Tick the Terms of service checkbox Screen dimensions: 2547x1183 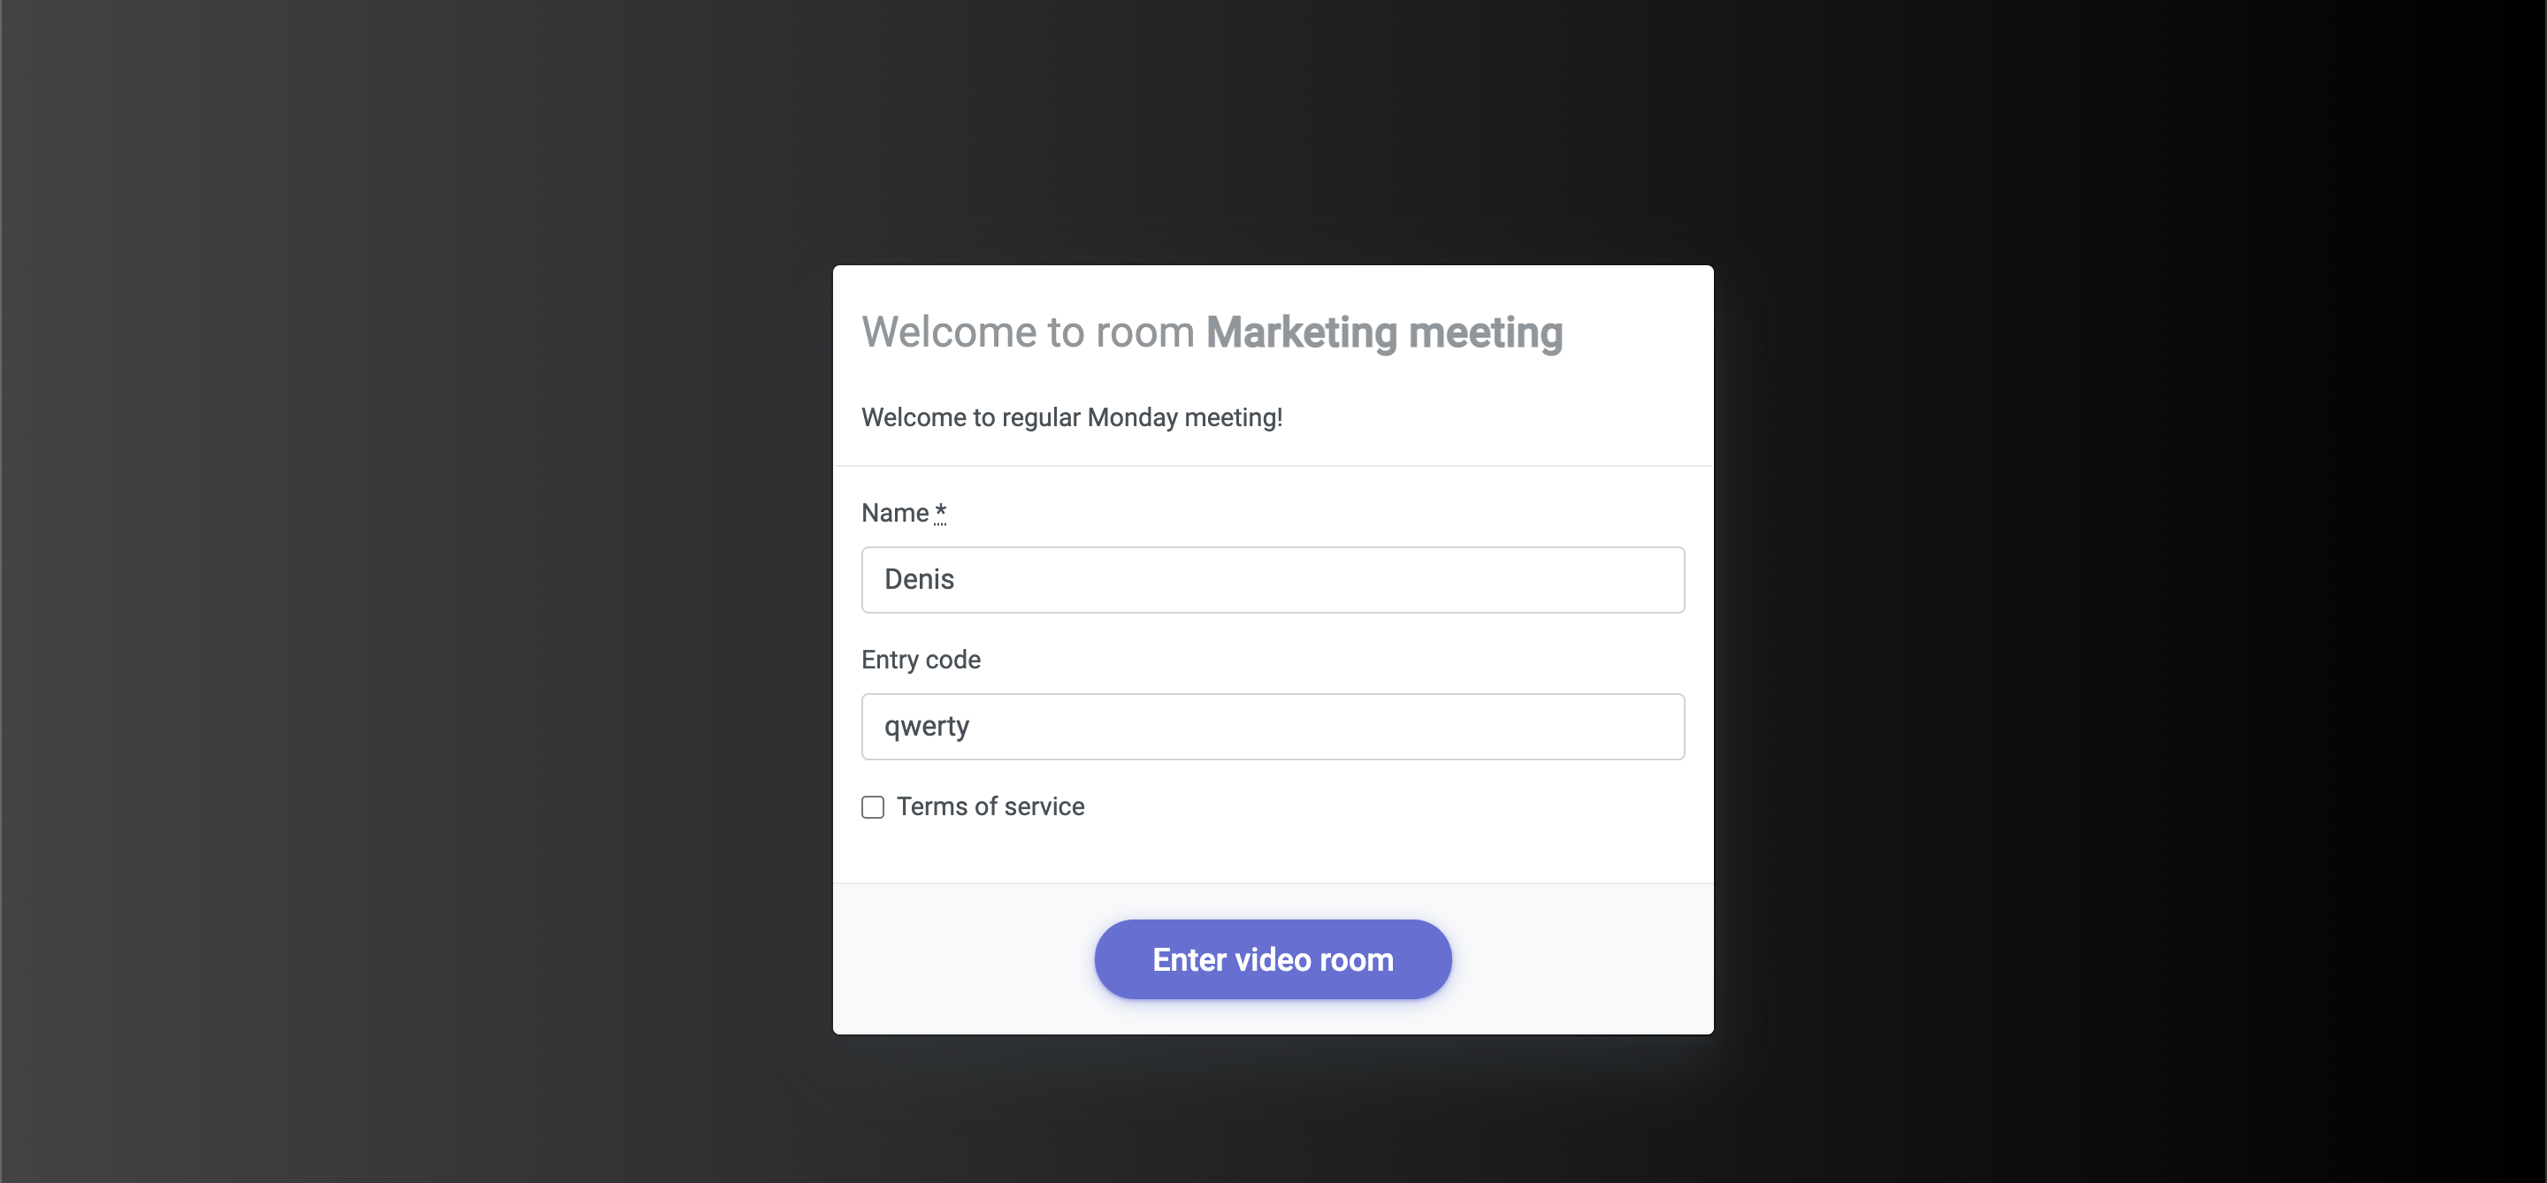[x=872, y=807]
